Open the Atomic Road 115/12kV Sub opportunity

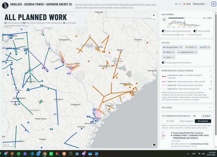coord(186,139)
